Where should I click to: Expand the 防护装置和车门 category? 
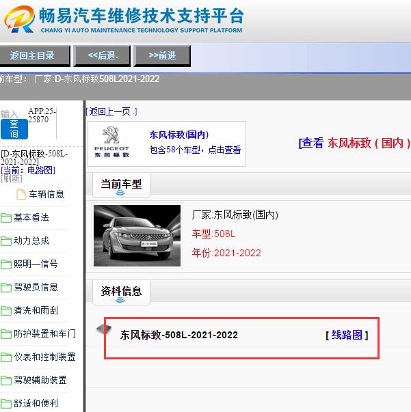pos(44,333)
